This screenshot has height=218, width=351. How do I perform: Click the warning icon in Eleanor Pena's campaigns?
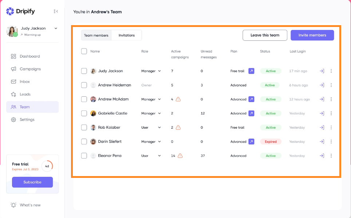click(x=180, y=156)
